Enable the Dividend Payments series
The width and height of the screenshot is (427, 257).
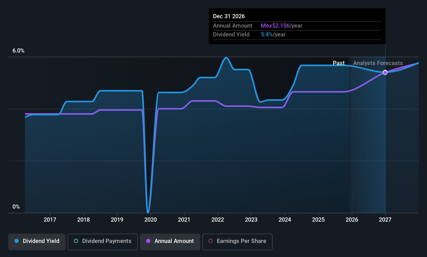(x=102, y=242)
